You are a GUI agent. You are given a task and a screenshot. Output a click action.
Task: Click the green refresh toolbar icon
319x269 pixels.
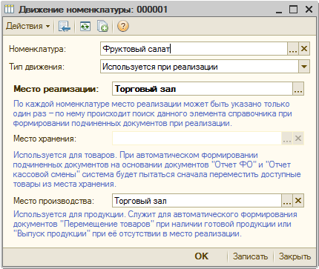[85, 26]
